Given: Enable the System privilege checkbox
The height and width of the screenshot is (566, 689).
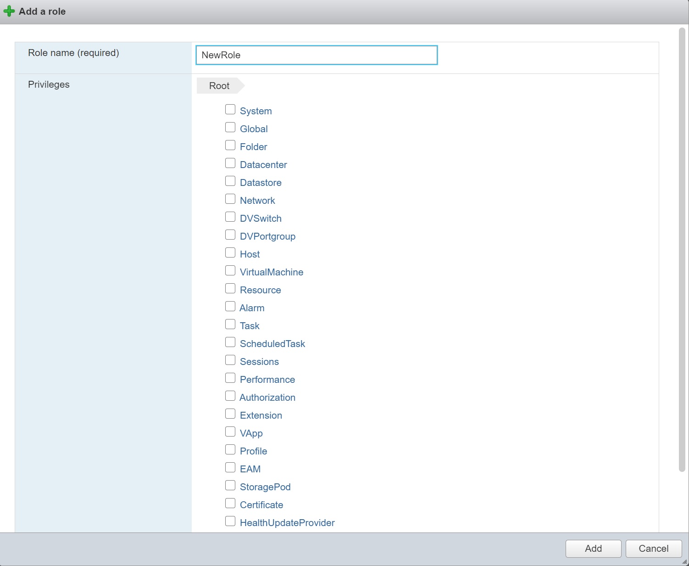Looking at the screenshot, I should 230,110.
